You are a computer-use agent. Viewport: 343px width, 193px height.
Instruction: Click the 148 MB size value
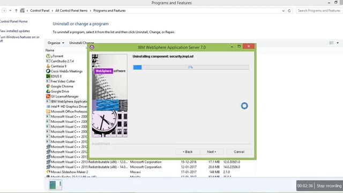pos(214,172)
